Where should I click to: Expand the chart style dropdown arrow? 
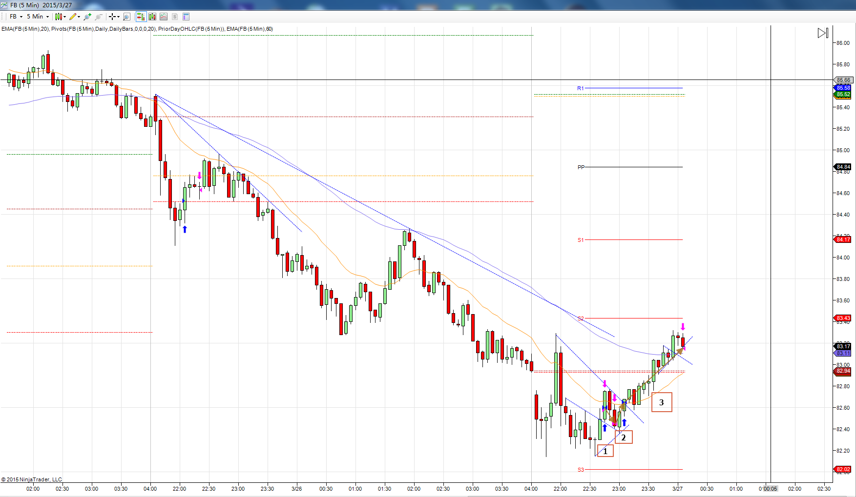click(x=64, y=17)
